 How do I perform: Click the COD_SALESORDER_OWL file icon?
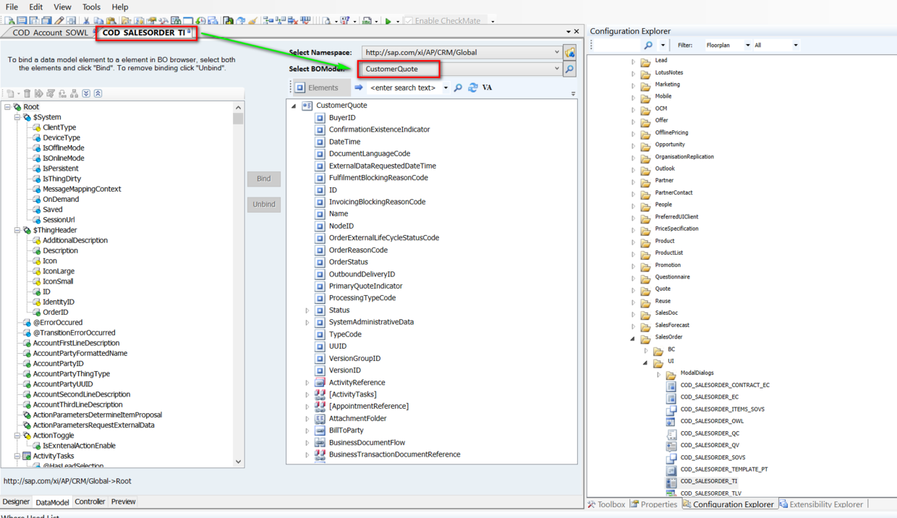(x=671, y=422)
